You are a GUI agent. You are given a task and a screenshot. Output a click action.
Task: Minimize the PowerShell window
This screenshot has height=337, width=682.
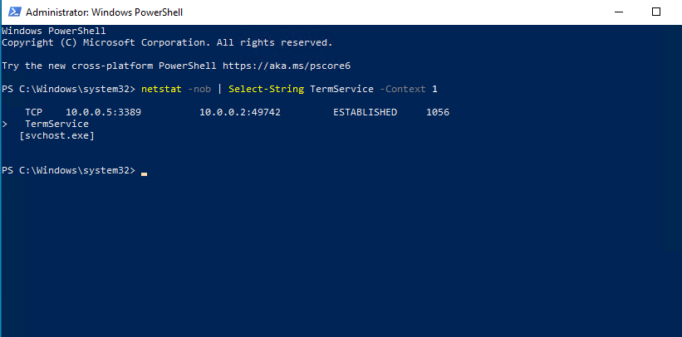pyautogui.click(x=617, y=12)
